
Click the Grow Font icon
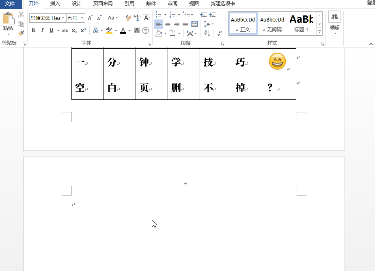(90, 18)
